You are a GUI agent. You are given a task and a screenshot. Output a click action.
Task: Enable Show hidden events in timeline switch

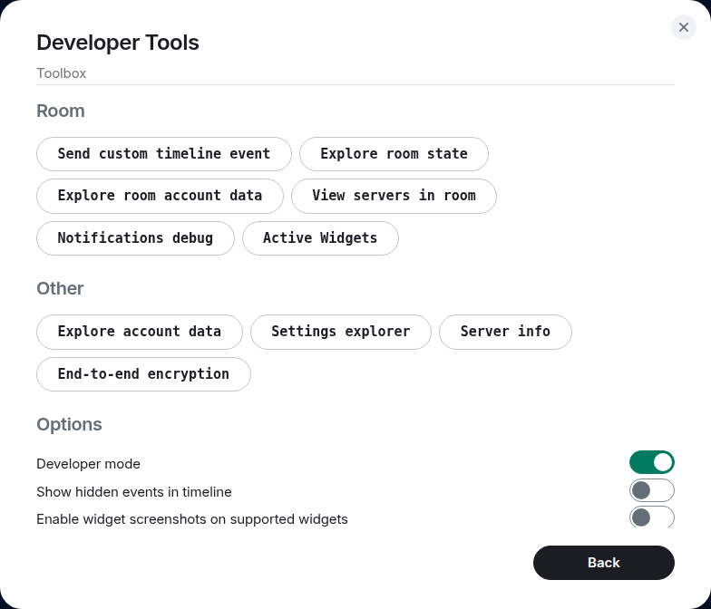click(x=652, y=491)
